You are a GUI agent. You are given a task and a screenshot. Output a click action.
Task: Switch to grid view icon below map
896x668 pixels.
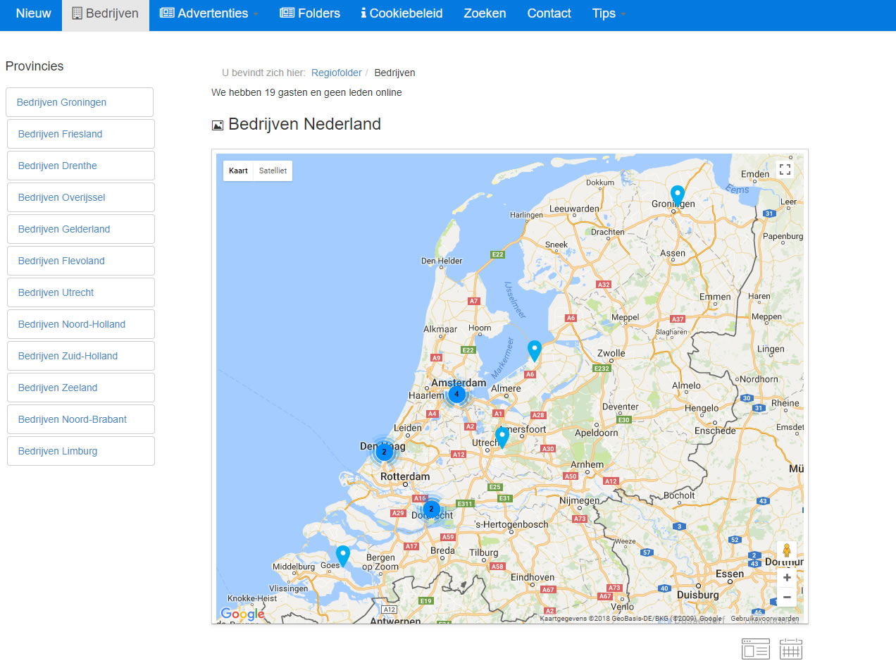(x=791, y=649)
